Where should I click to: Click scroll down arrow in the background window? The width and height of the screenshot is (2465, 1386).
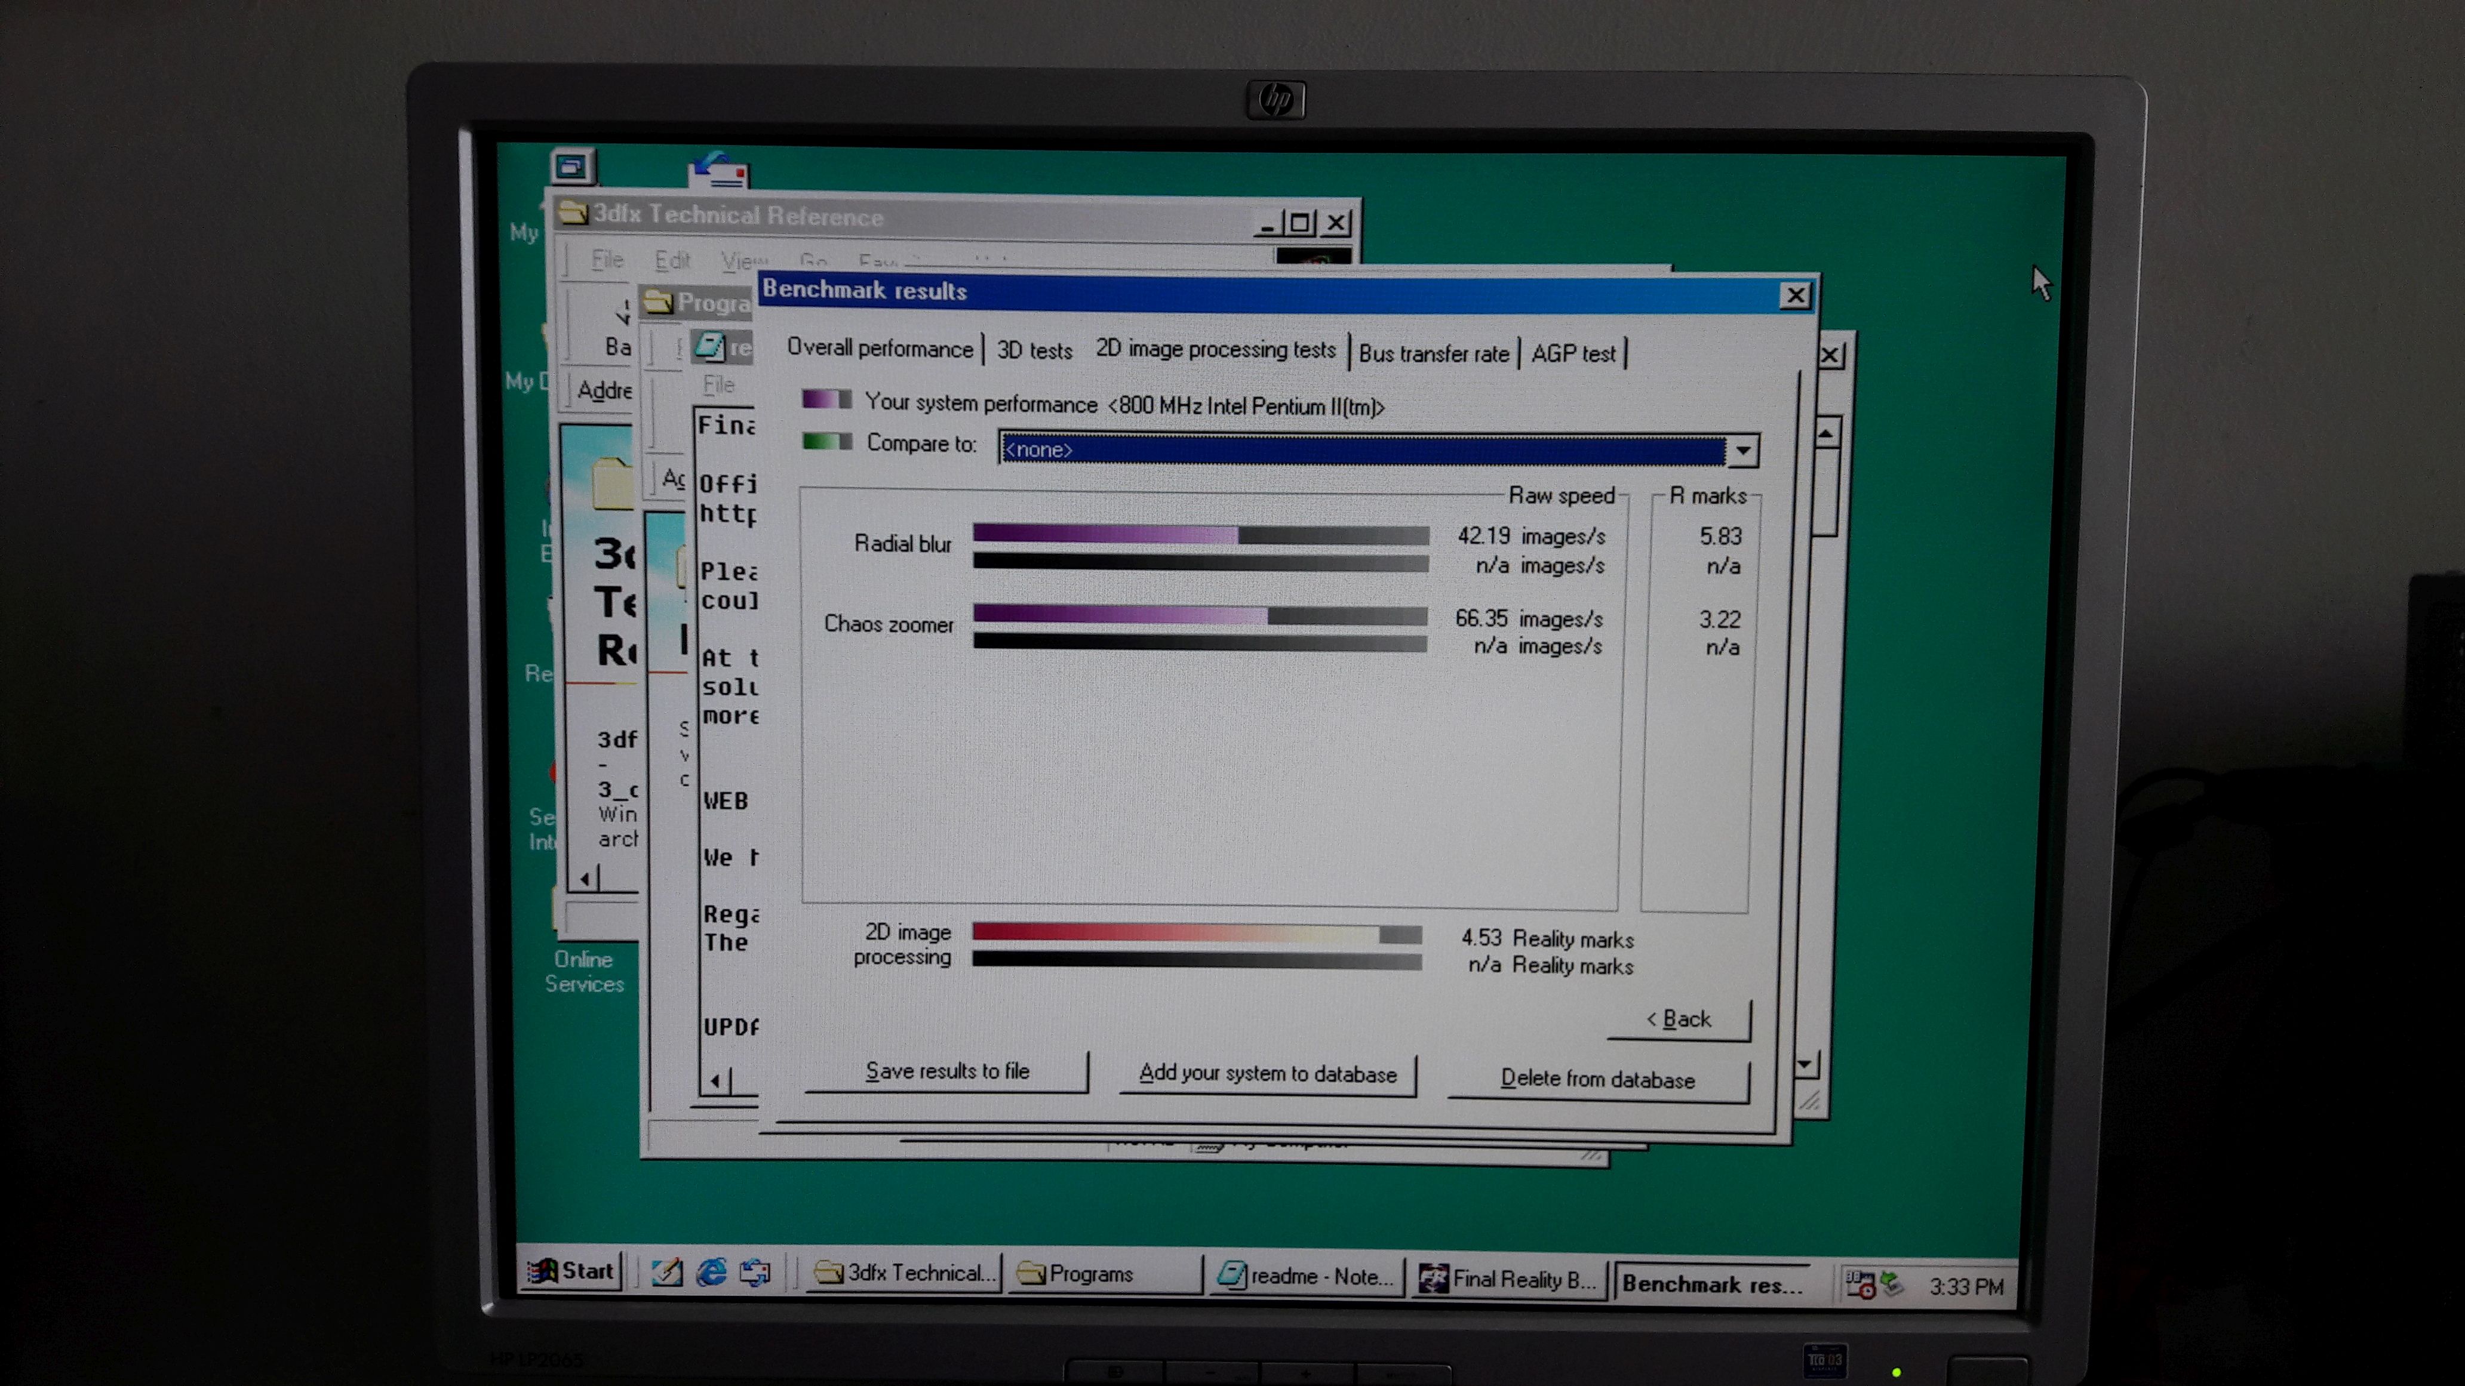[1806, 1064]
